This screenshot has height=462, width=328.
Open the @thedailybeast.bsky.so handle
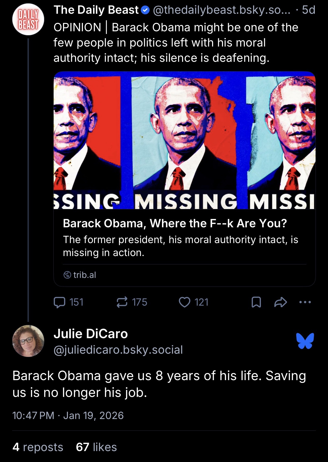coord(221,10)
